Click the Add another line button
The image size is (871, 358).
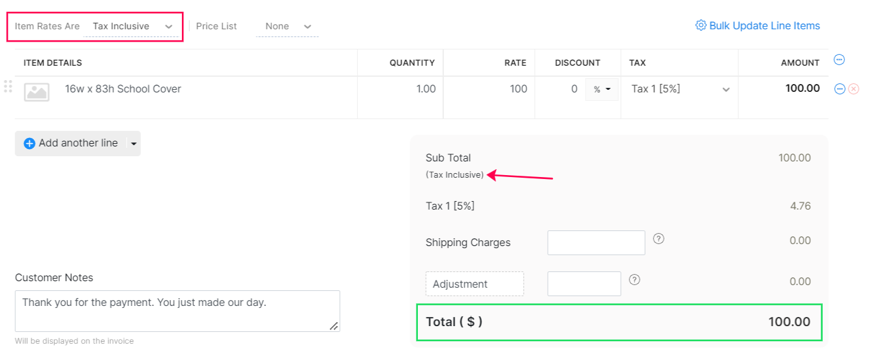coord(70,143)
